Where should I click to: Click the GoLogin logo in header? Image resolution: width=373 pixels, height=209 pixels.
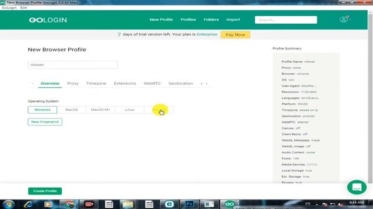(x=48, y=20)
